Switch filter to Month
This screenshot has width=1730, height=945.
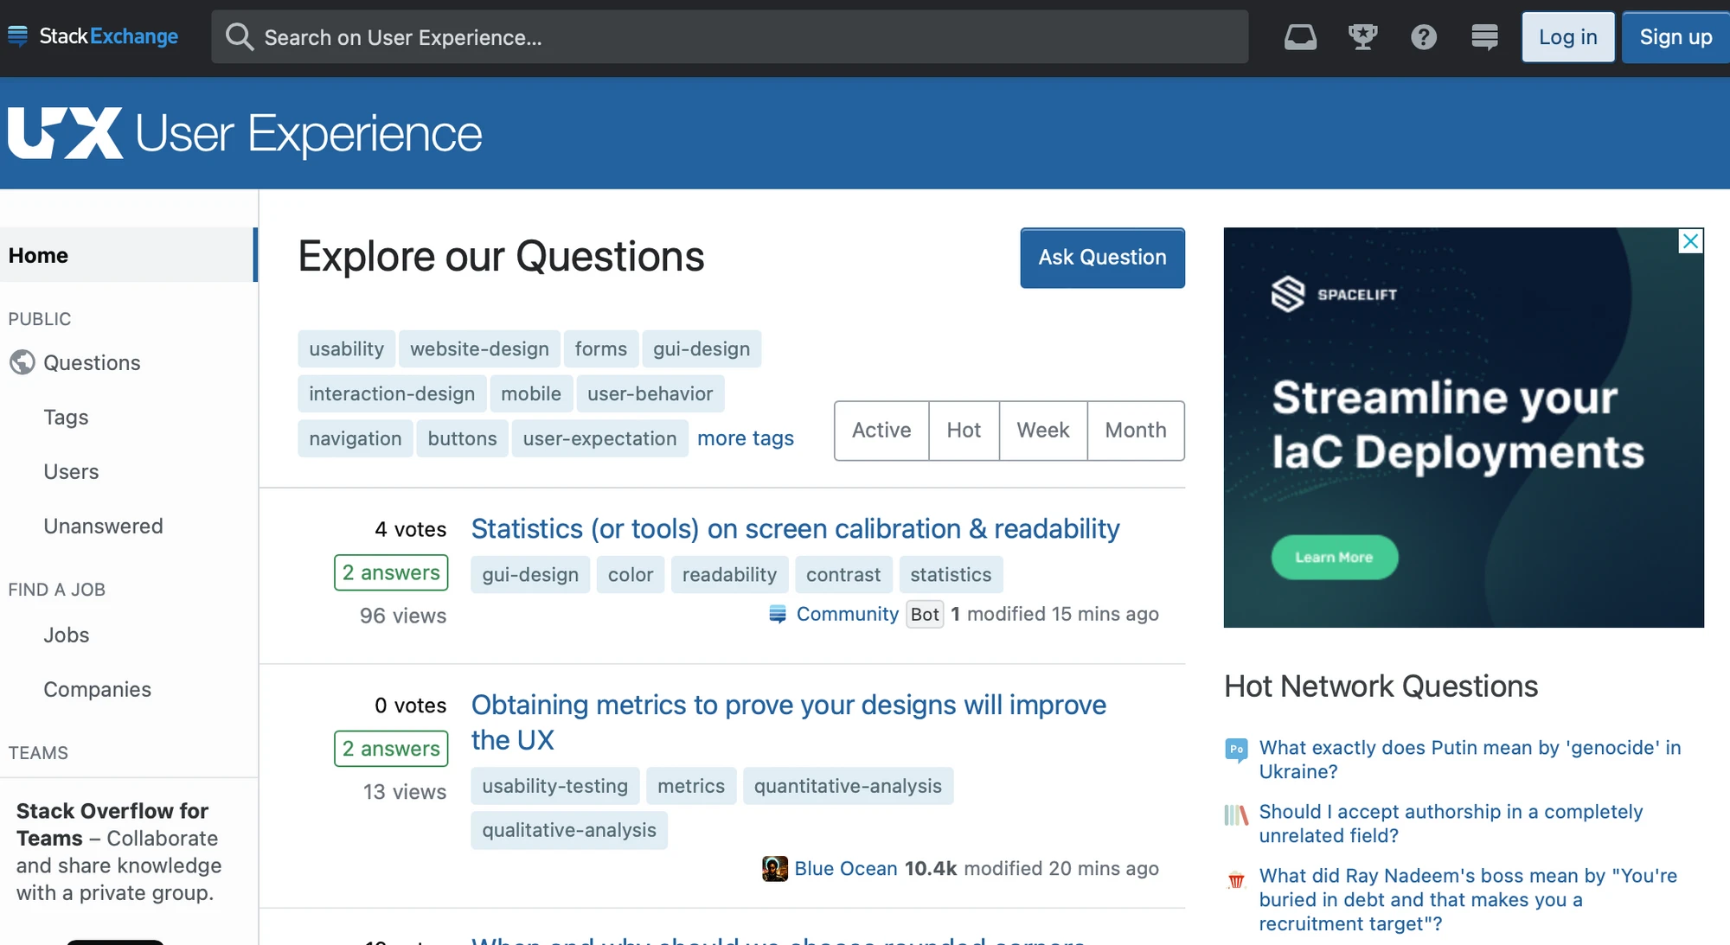(1135, 431)
